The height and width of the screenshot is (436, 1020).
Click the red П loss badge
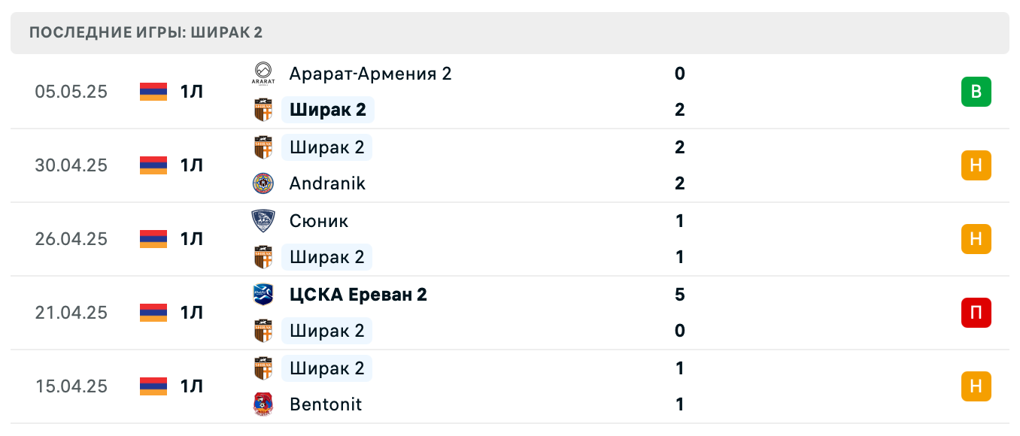[x=976, y=313]
